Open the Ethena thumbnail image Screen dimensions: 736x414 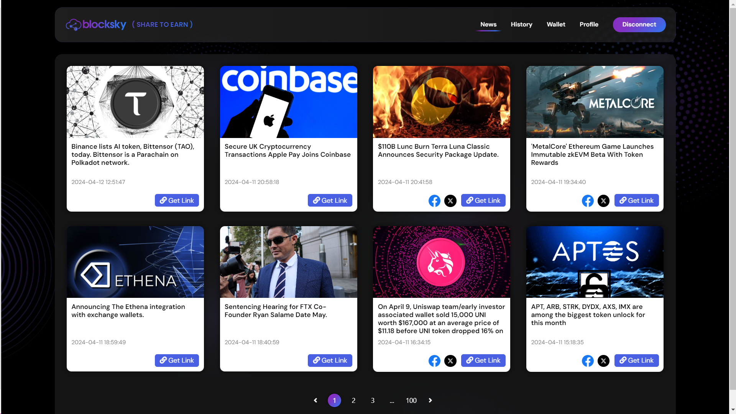click(135, 262)
